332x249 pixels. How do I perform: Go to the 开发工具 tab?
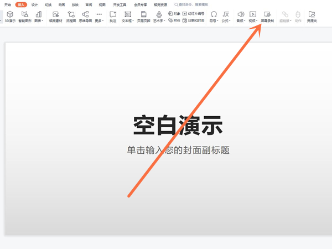coord(120,4)
